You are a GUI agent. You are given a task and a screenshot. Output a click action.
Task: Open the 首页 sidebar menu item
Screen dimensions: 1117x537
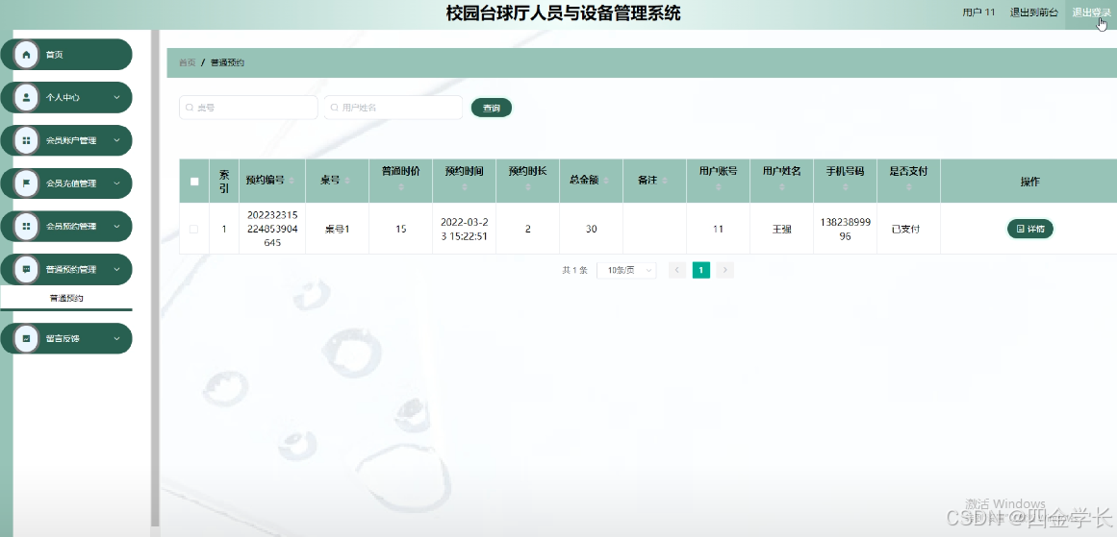point(67,55)
